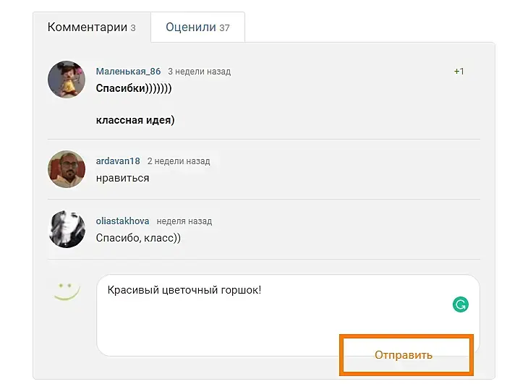The height and width of the screenshot is (384, 507).
Task: Click the "Спасибо, класс))" comment text
Action: tap(138, 238)
